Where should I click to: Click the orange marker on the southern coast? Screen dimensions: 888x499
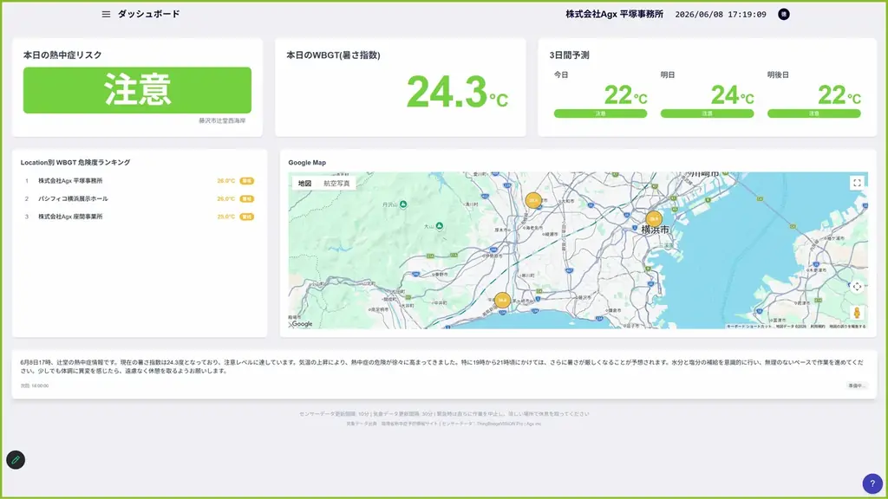tap(502, 301)
